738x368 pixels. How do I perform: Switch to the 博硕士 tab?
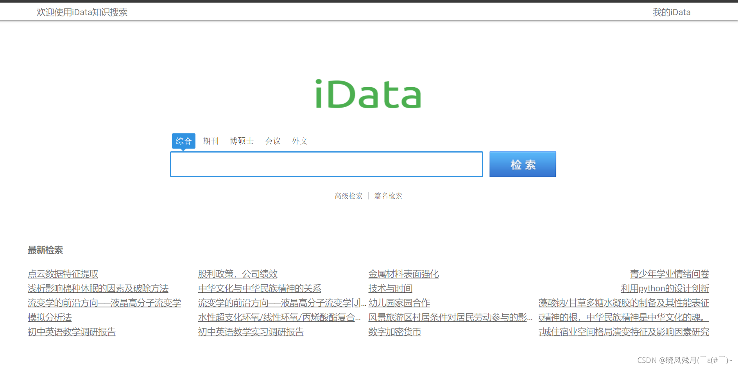click(242, 141)
